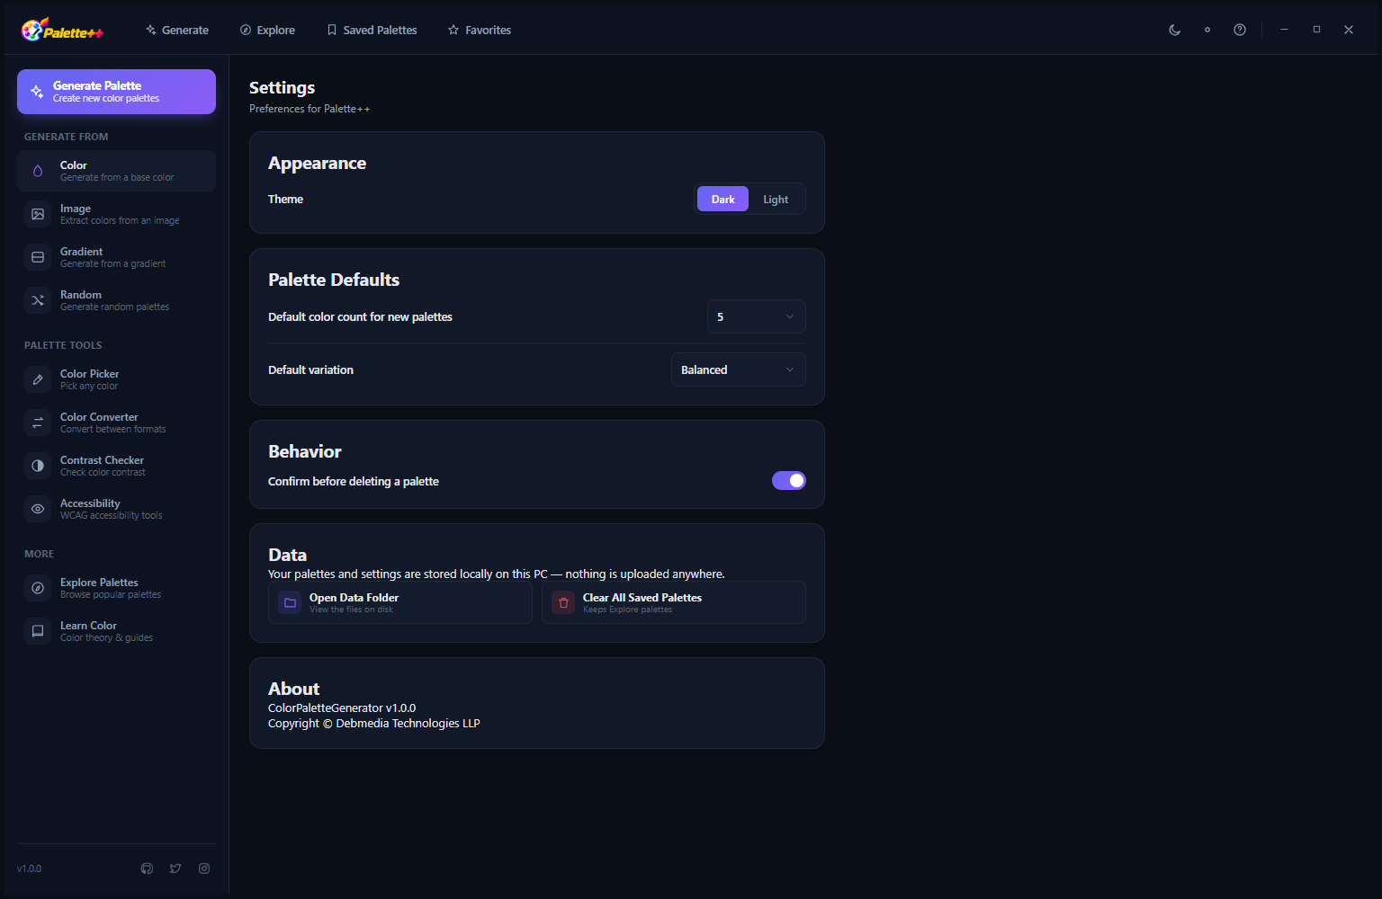Screen dimensions: 1382x899
Task: Go to Saved Palettes tab
Action: [372, 30]
